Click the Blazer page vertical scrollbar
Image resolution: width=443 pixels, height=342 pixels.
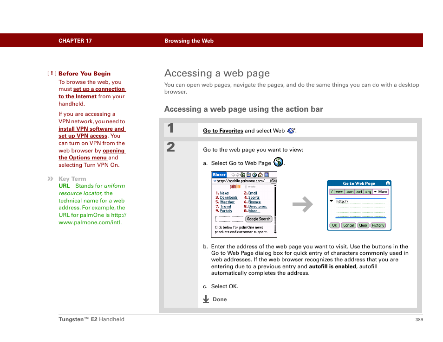pyautogui.click(x=275, y=209)
